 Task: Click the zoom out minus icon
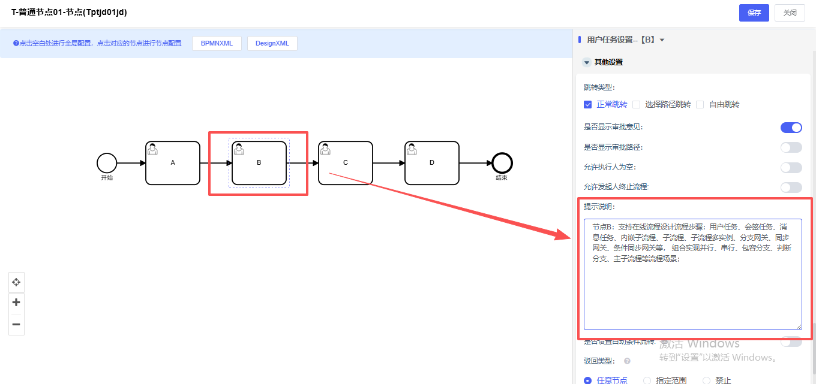[x=16, y=325]
